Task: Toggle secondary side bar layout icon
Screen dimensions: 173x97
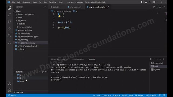Action: (x=150, y=2)
